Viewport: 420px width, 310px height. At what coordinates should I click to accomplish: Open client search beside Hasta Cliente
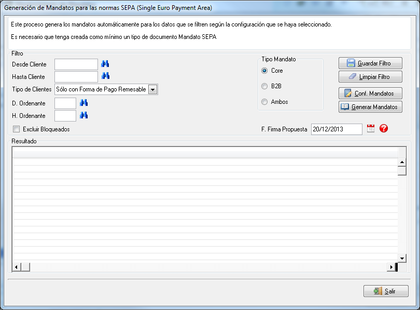point(105,76)
